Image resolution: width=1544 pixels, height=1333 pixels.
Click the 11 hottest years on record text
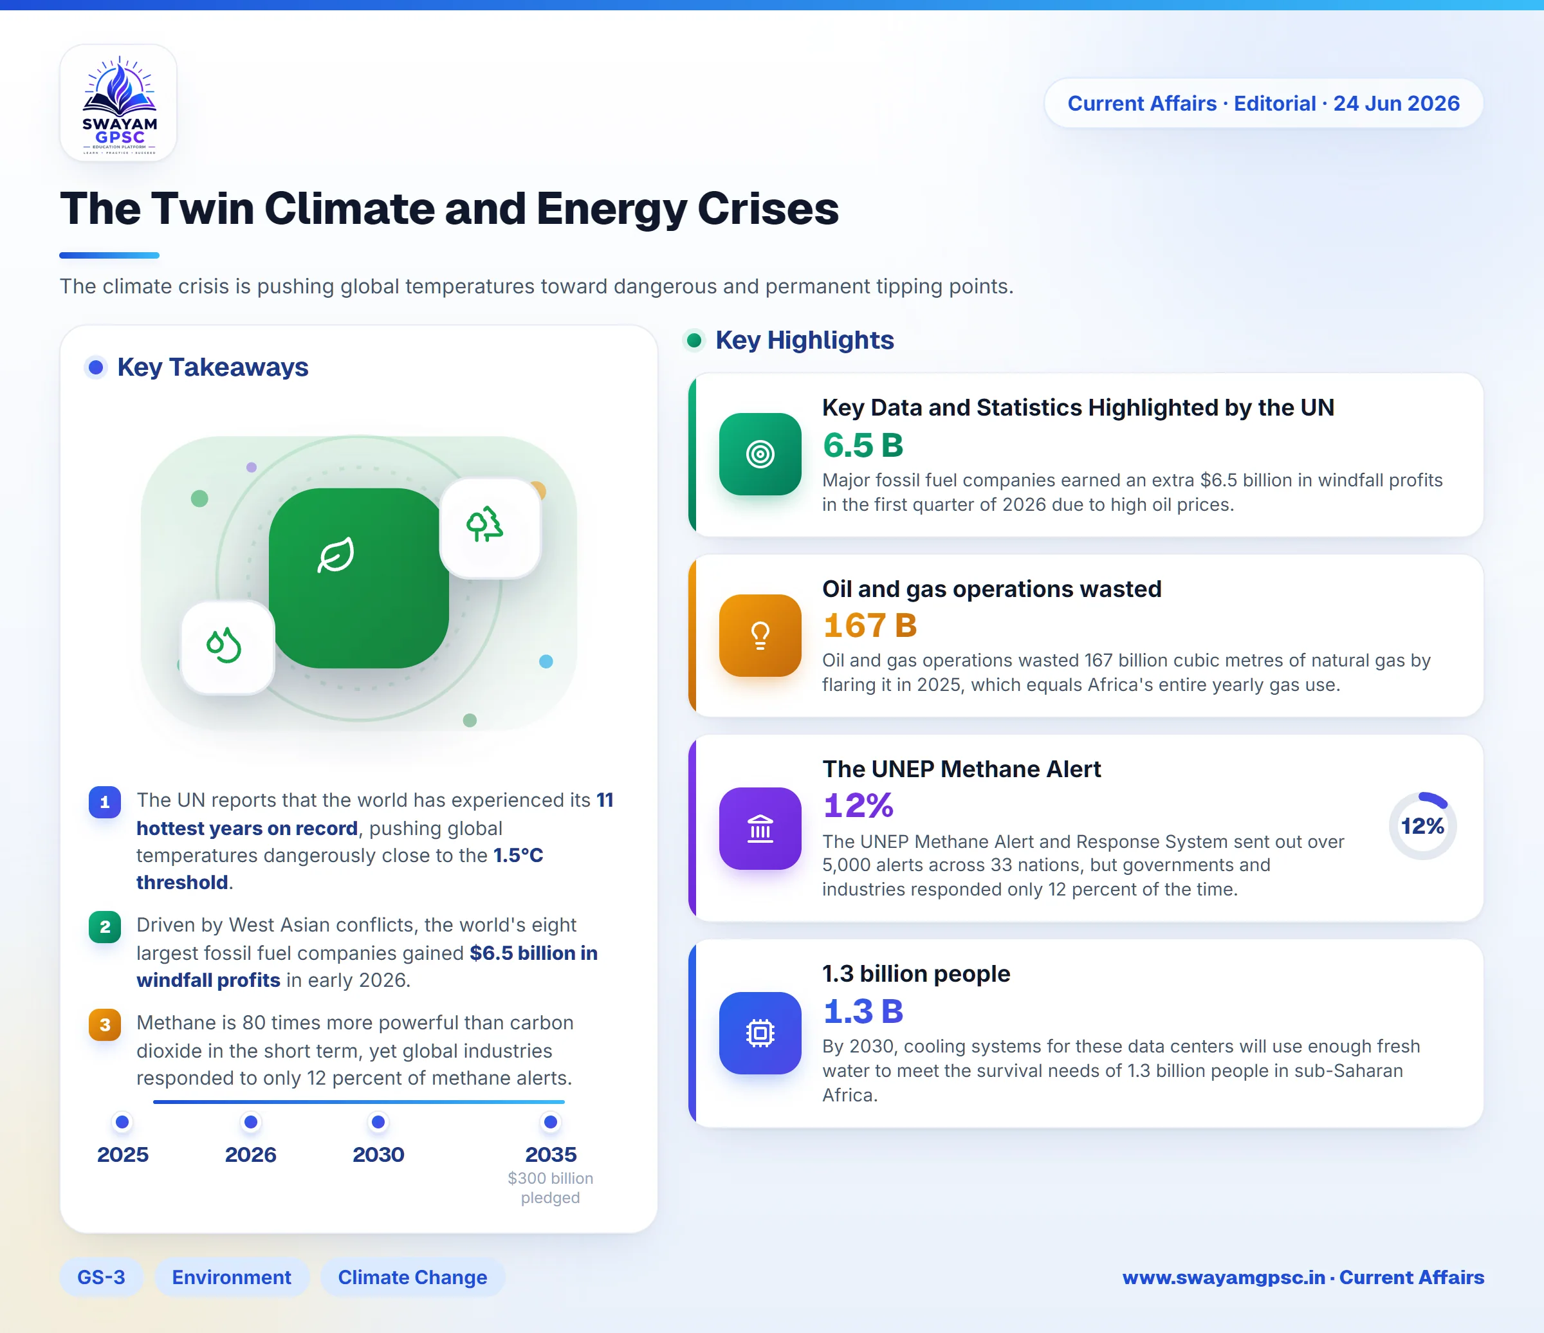click(374, 814)
